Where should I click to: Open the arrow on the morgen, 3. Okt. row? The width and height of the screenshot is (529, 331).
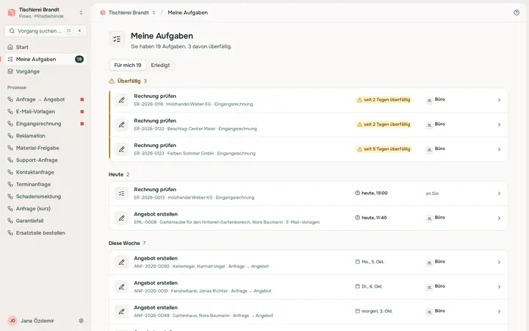click(x=499, y=311)
